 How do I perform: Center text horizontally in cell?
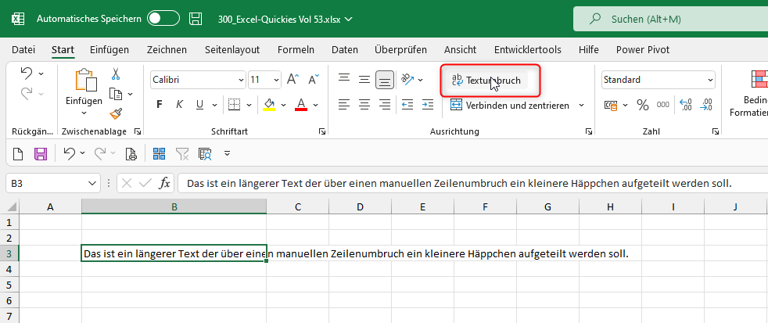point(364,104)
